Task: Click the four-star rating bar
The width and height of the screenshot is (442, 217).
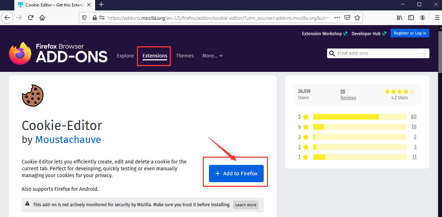Action: point(360,127)
